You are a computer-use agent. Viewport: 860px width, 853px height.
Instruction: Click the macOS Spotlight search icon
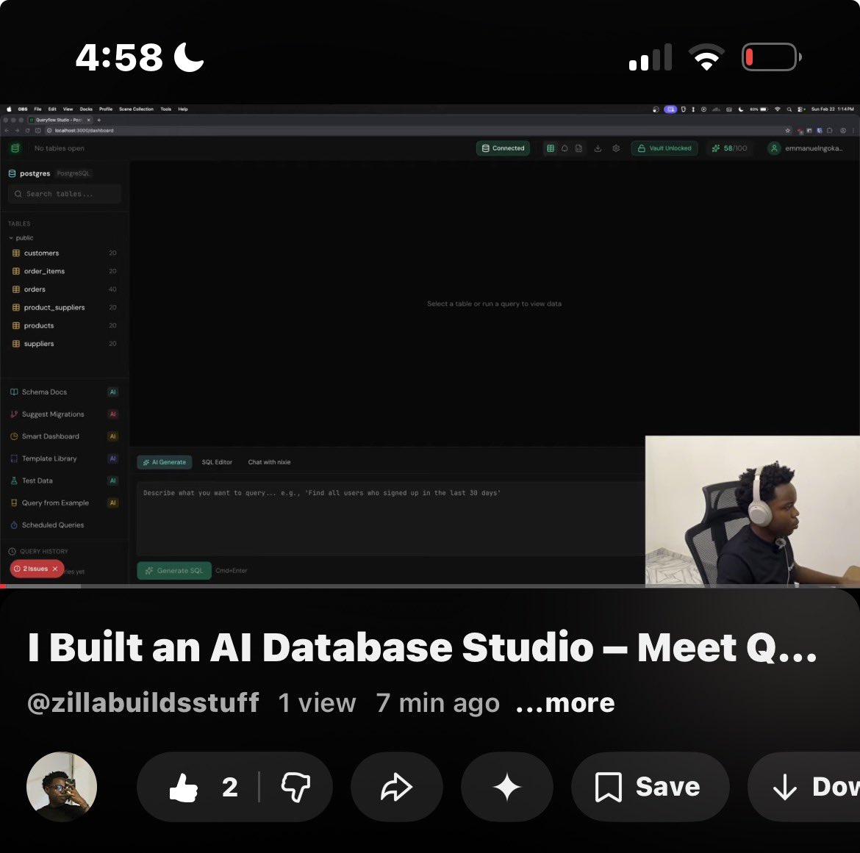click(789, 109)
